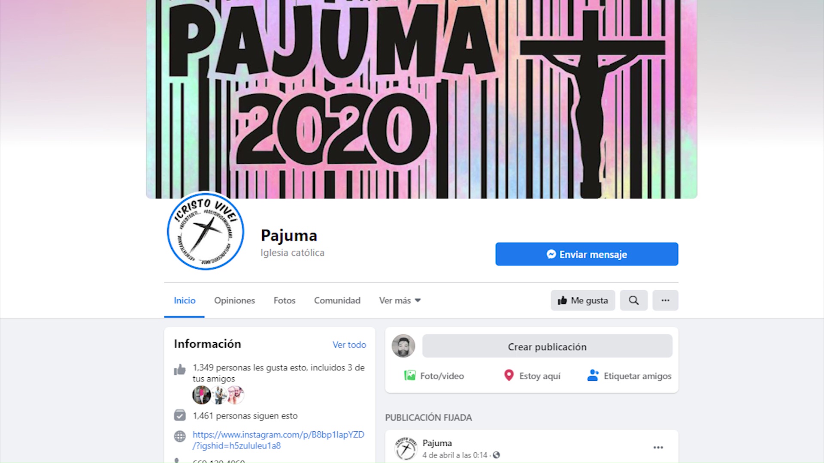The width and height of the screenshot is (824, 463).
Task: Click the thumbs-up likes icon in Información
Action: pyautogui.click(x=180, y=370)
